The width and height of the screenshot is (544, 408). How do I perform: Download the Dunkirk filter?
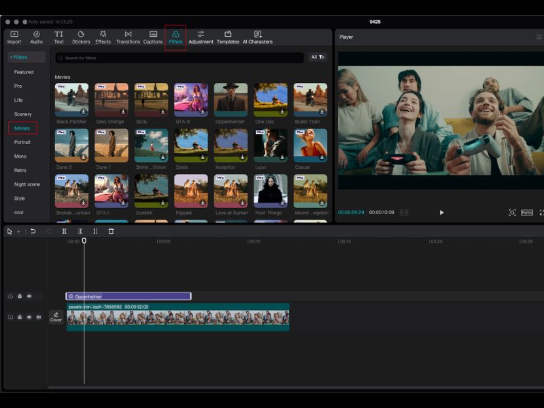click(163, 203)
